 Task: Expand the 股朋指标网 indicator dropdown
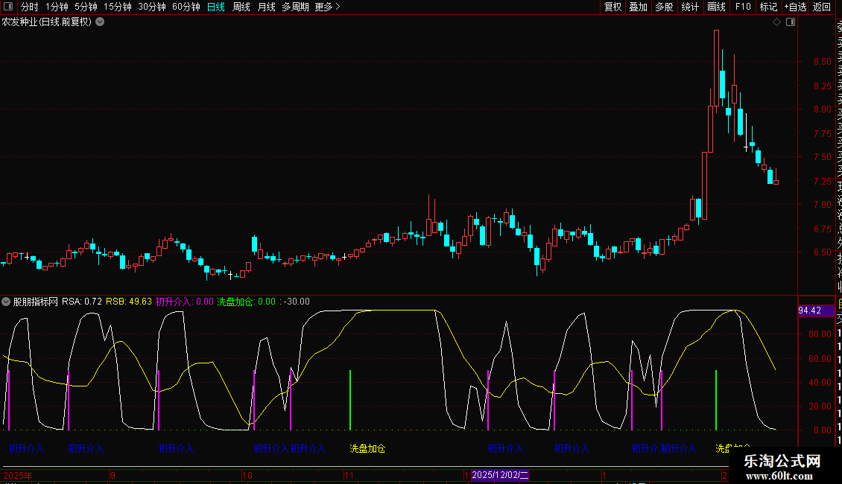[7, 302]
